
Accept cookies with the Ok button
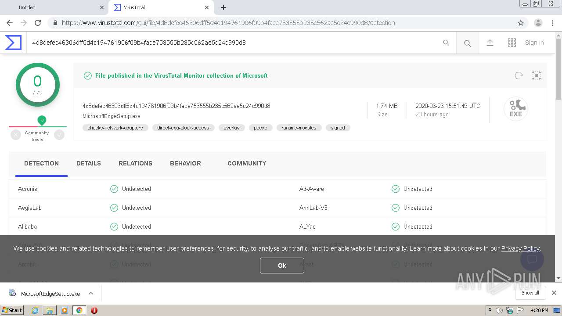coord(282,266)
